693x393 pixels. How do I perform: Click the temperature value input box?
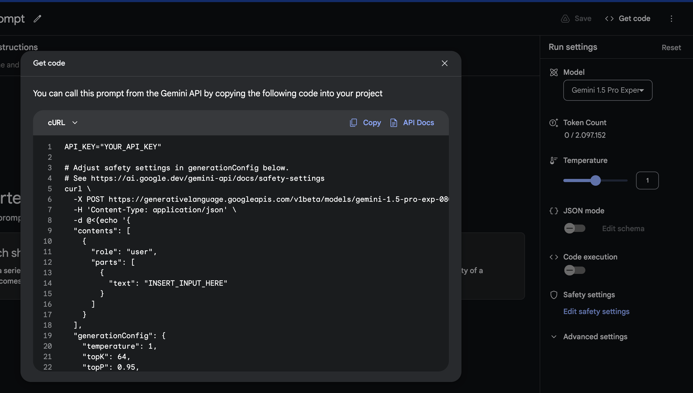[647, 180]
